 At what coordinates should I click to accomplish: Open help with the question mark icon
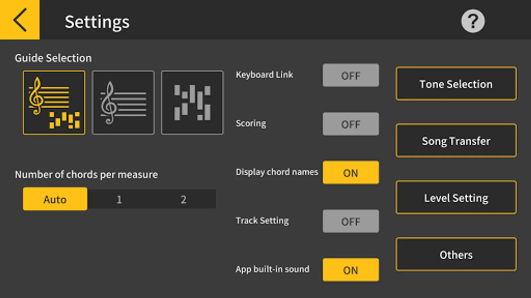[473, 21]
